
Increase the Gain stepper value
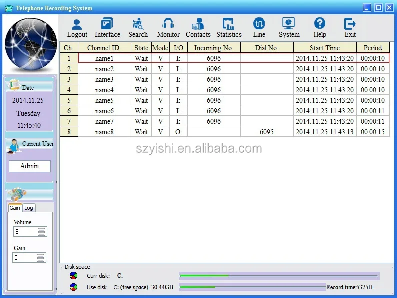tap(41, 256)
